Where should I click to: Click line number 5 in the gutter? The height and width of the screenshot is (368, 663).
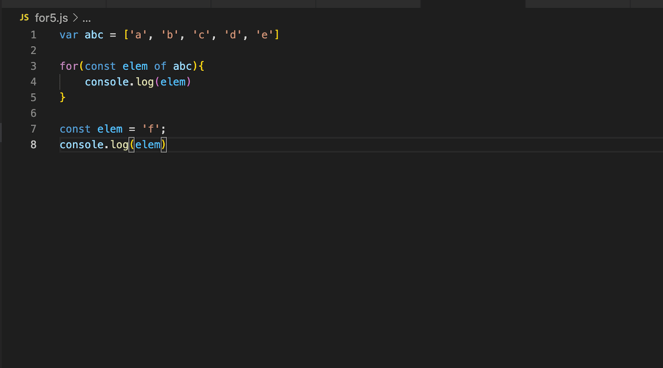click(x=33, y=98)
